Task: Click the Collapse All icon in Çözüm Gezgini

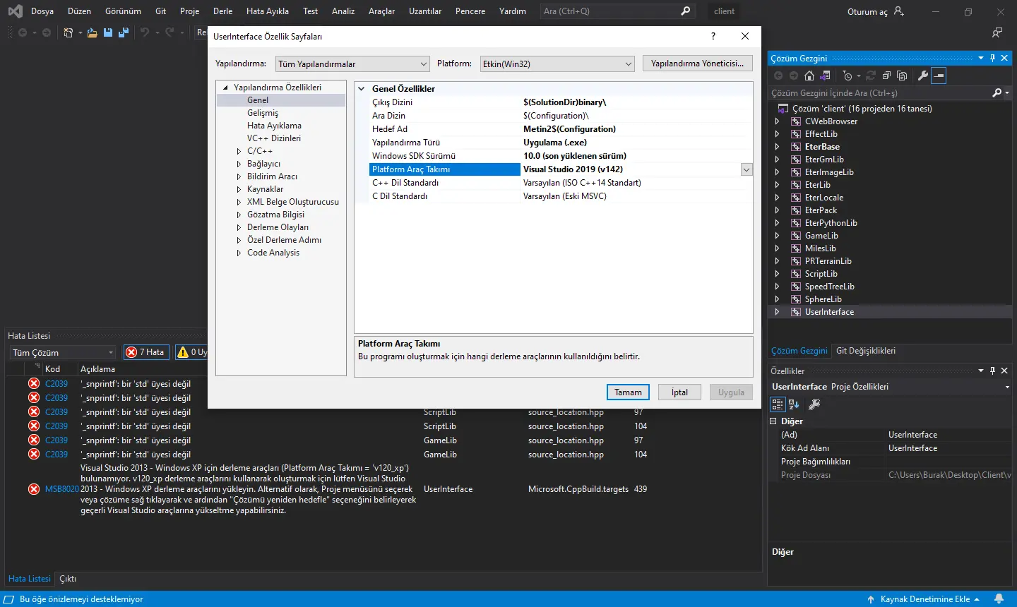Action: [x=886, y=76]
